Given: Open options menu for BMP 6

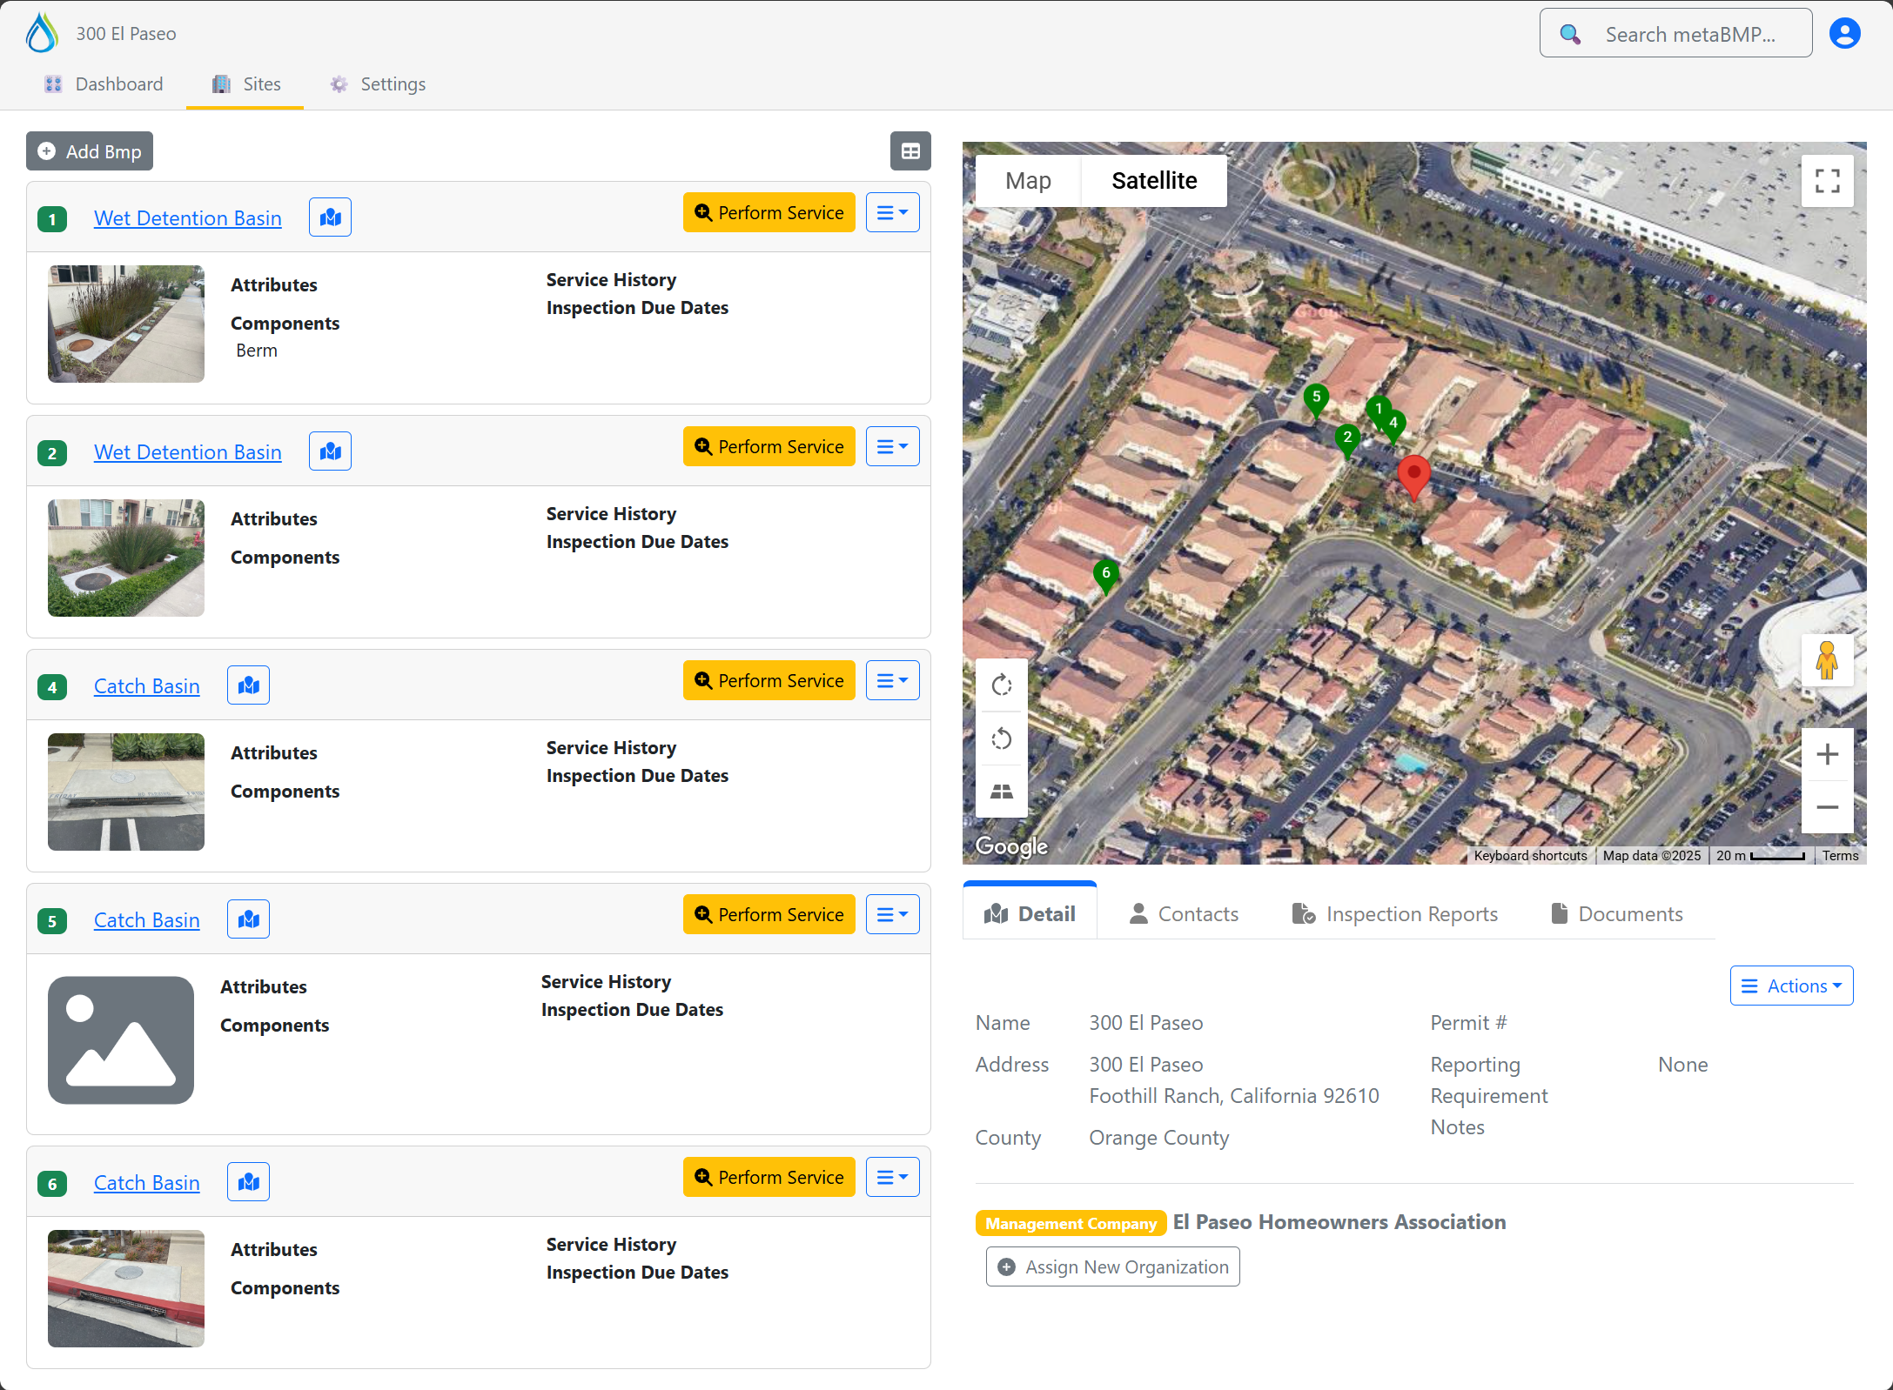Looking at the screenshot, I should pos(892,1177).
